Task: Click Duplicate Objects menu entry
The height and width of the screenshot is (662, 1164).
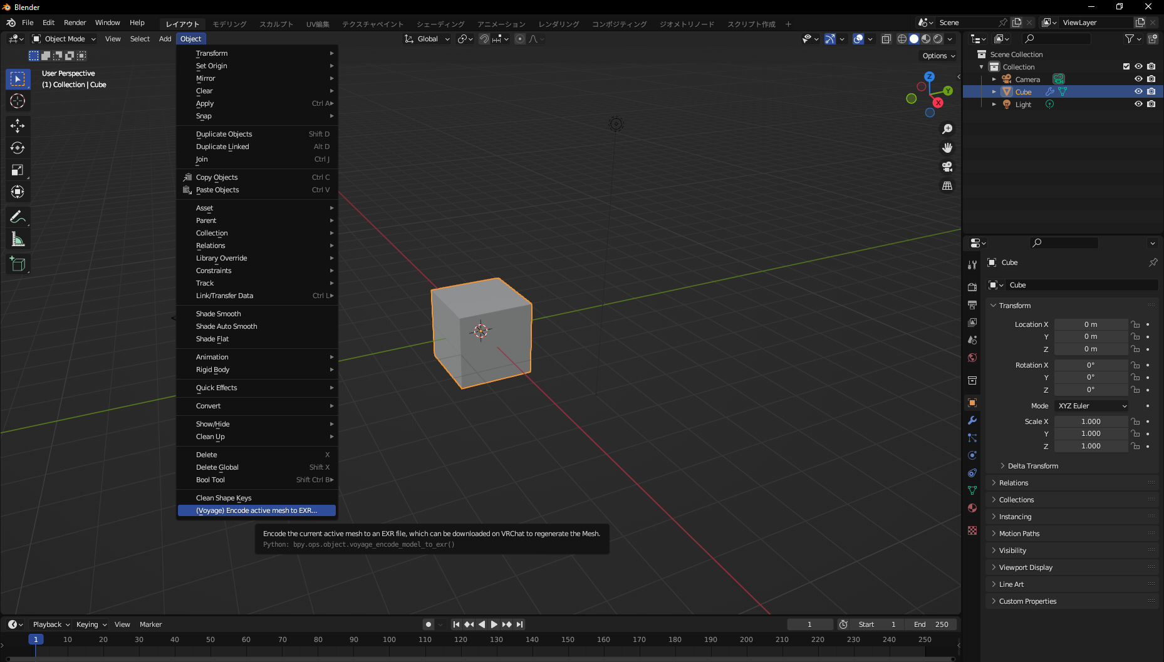Action: 257,134
